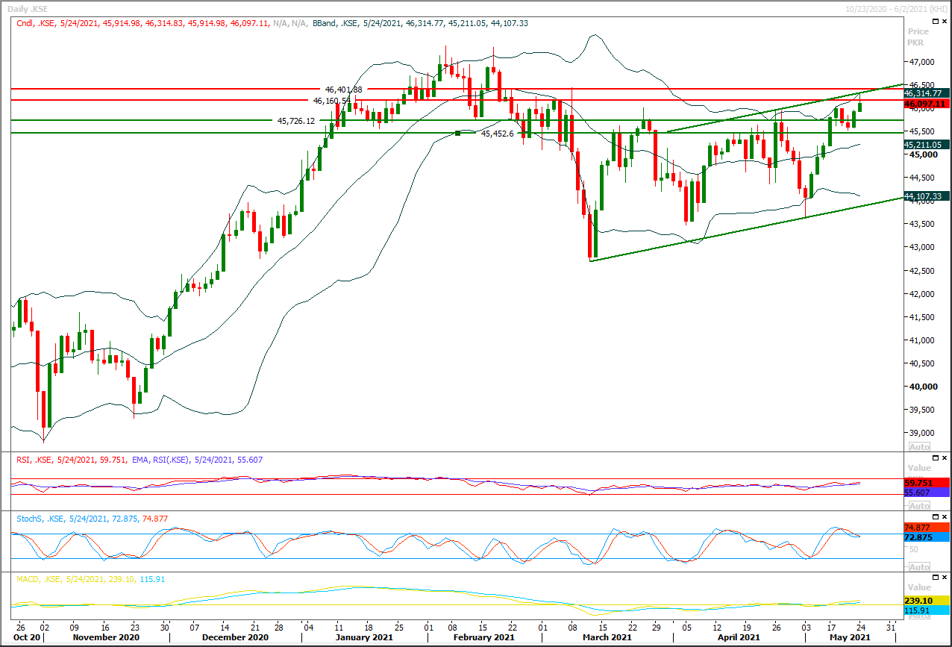The image size is (952, 647).
Task: Click the yellow 239.10 MACD value tag
Action: point(926,600)
